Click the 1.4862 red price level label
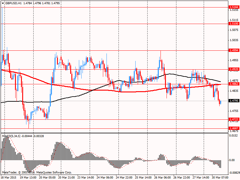Viewport: 240px width, 180px height. (234, 84)
